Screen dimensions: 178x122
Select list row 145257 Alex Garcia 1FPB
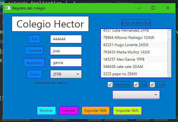tap(134, 59)
